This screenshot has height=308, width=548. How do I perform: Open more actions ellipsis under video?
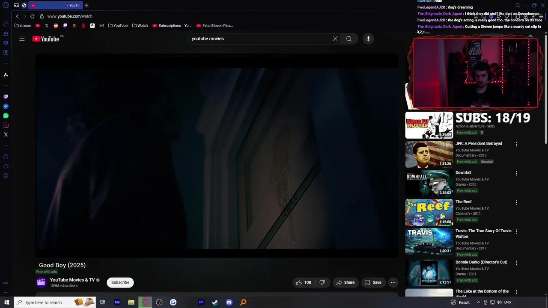[x=393, y=282]
